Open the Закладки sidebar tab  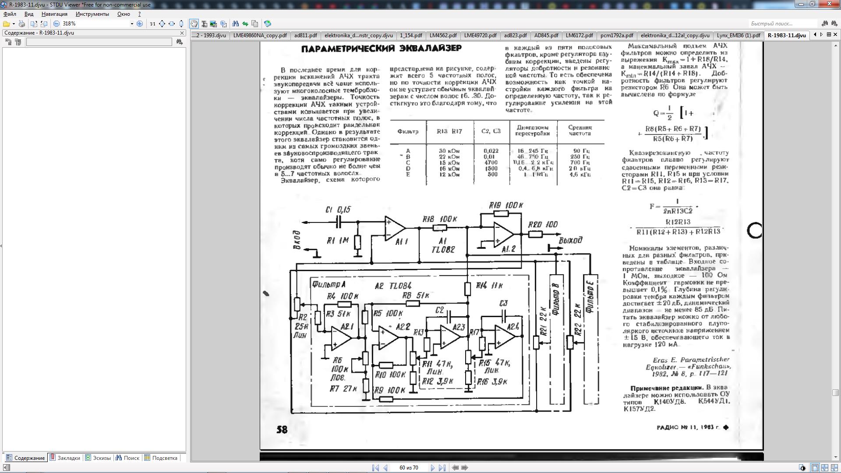(65, 458)
